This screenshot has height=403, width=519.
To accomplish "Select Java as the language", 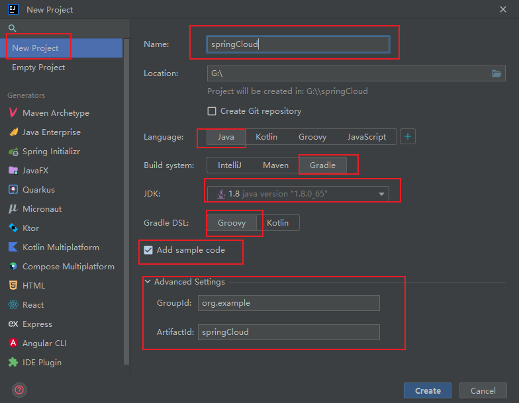I will (x=226, y=137).
